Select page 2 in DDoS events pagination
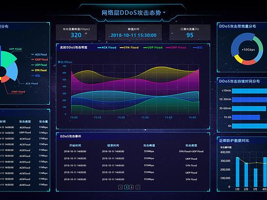 tap(131, 187)
